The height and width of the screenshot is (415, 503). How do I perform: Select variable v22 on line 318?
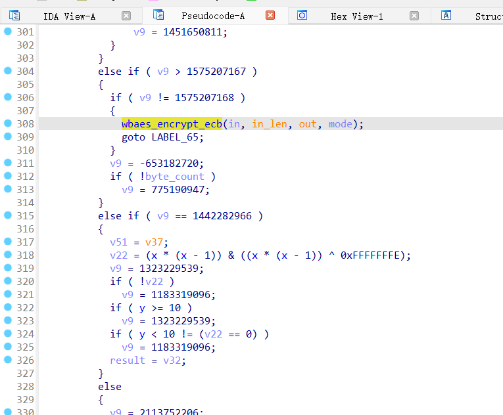pos(118,255)
